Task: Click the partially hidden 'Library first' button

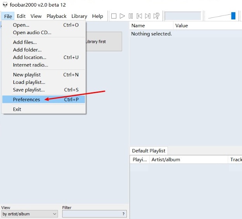Action: pyautogui.click(x=104, y=42)
